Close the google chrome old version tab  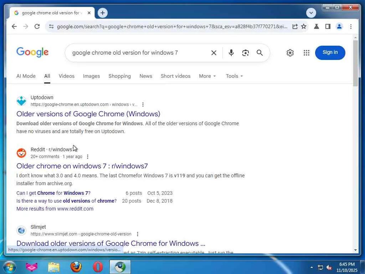[x=89, y=13]
